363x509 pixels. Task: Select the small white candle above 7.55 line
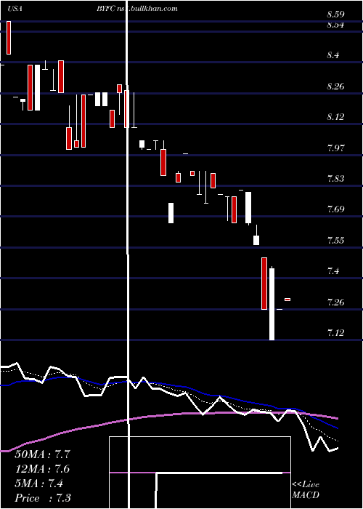point(256,240)
